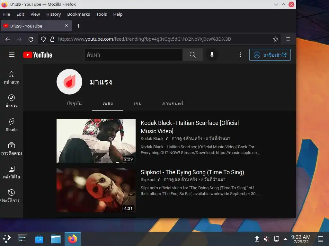
Task: Click the ลงชื่อเข้าใช้ sign-in button
Action: (x=270, y=55)
